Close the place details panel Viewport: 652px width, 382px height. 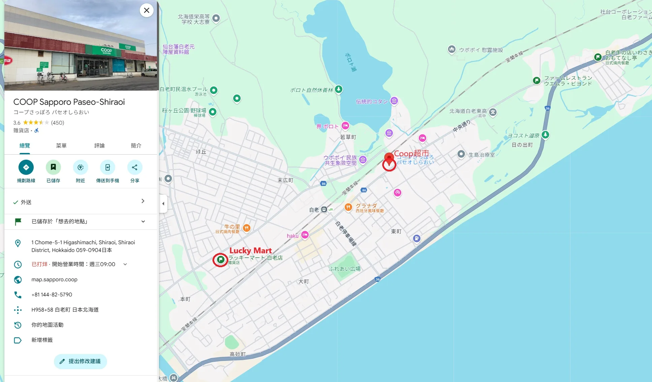click(146, 10)
